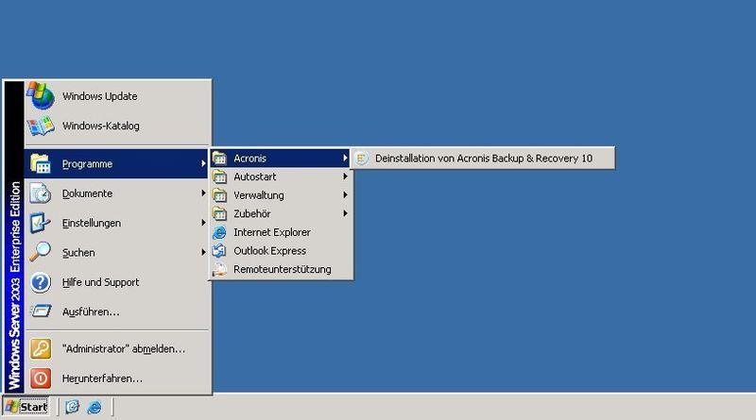Click the Dokumente label

coord(87,193)
